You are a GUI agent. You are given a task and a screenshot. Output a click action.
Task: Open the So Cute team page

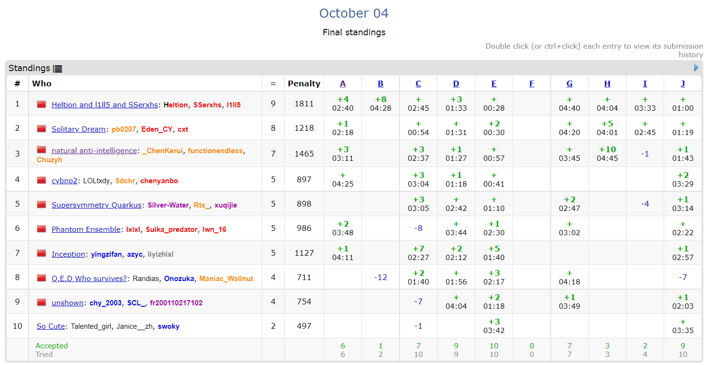point(51,327)
